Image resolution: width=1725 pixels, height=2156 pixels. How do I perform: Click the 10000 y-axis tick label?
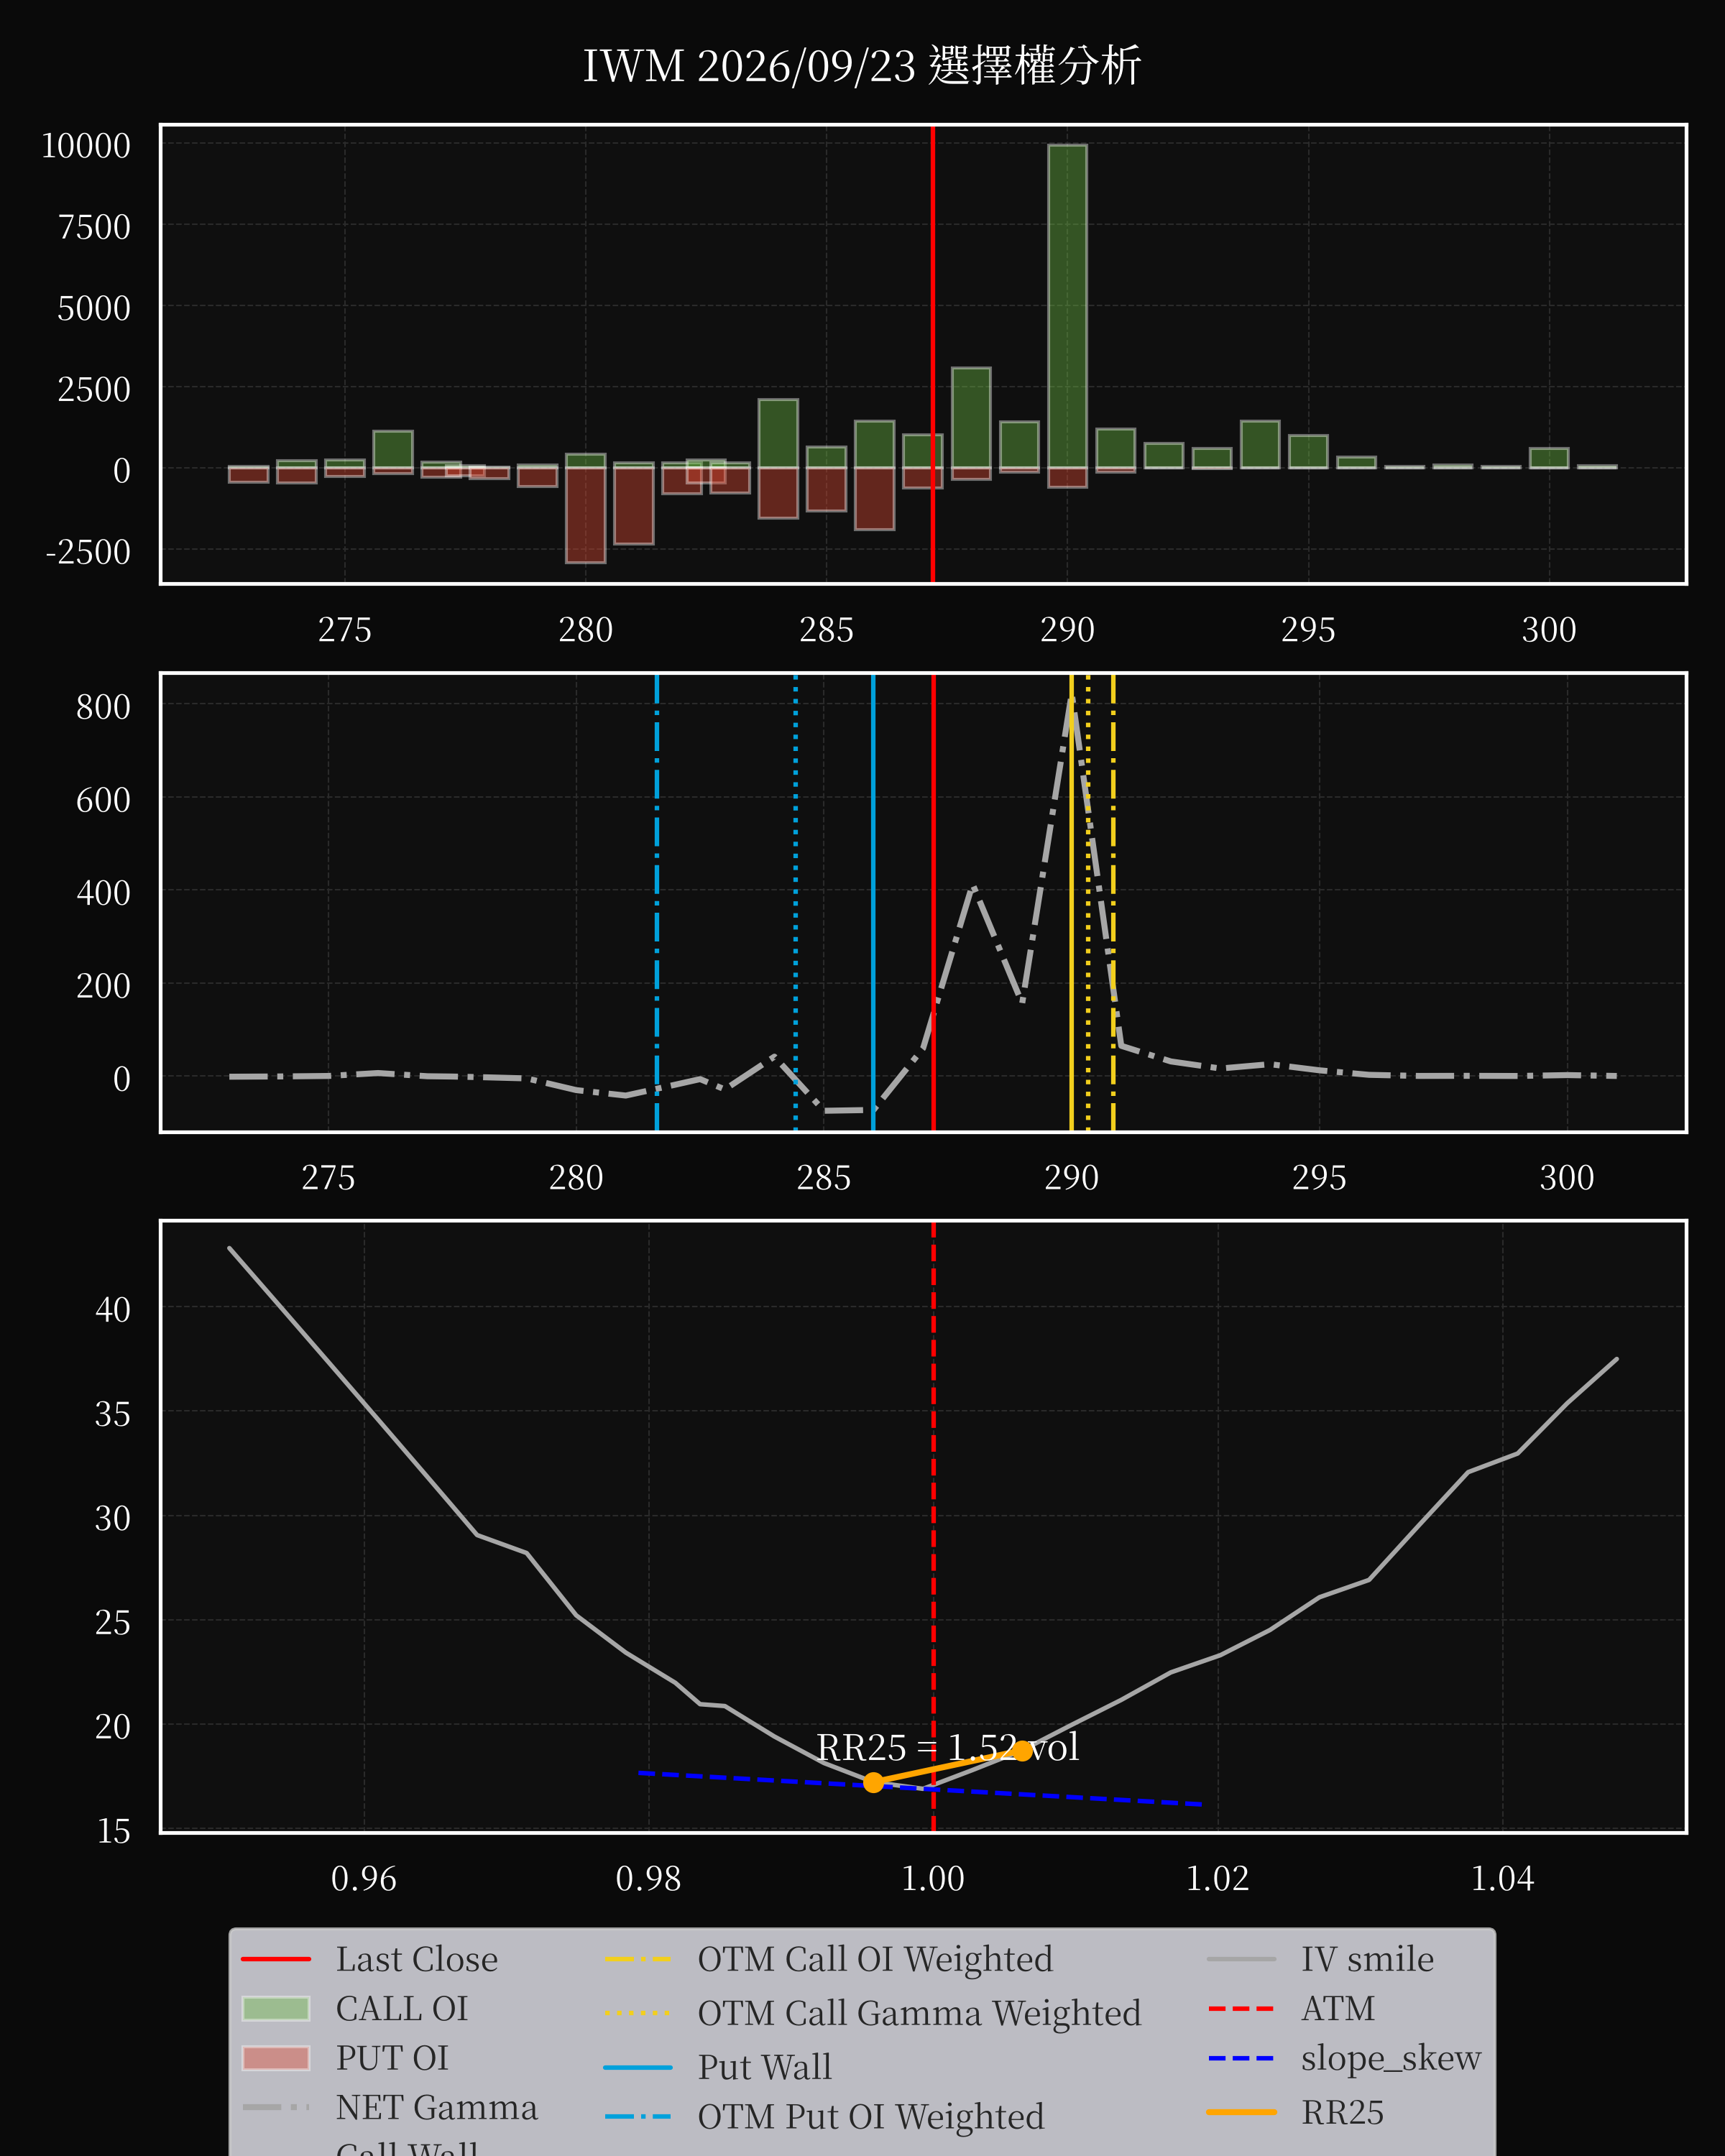point(86,146)
